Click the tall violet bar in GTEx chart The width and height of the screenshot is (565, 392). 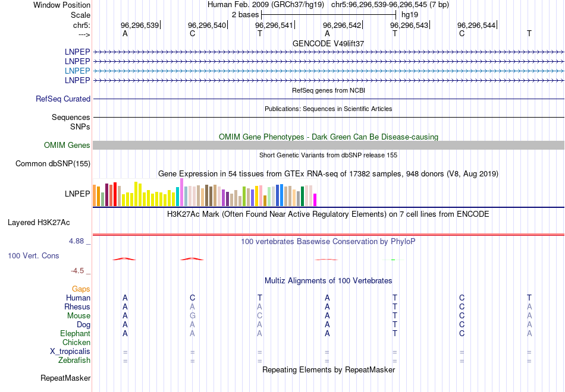[181, 192]
